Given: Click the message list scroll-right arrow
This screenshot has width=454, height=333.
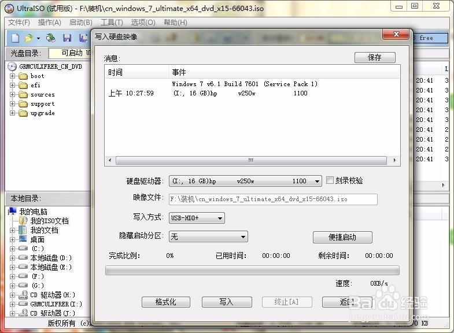Looking at the screenshot, I should click(x=394, y=160).
